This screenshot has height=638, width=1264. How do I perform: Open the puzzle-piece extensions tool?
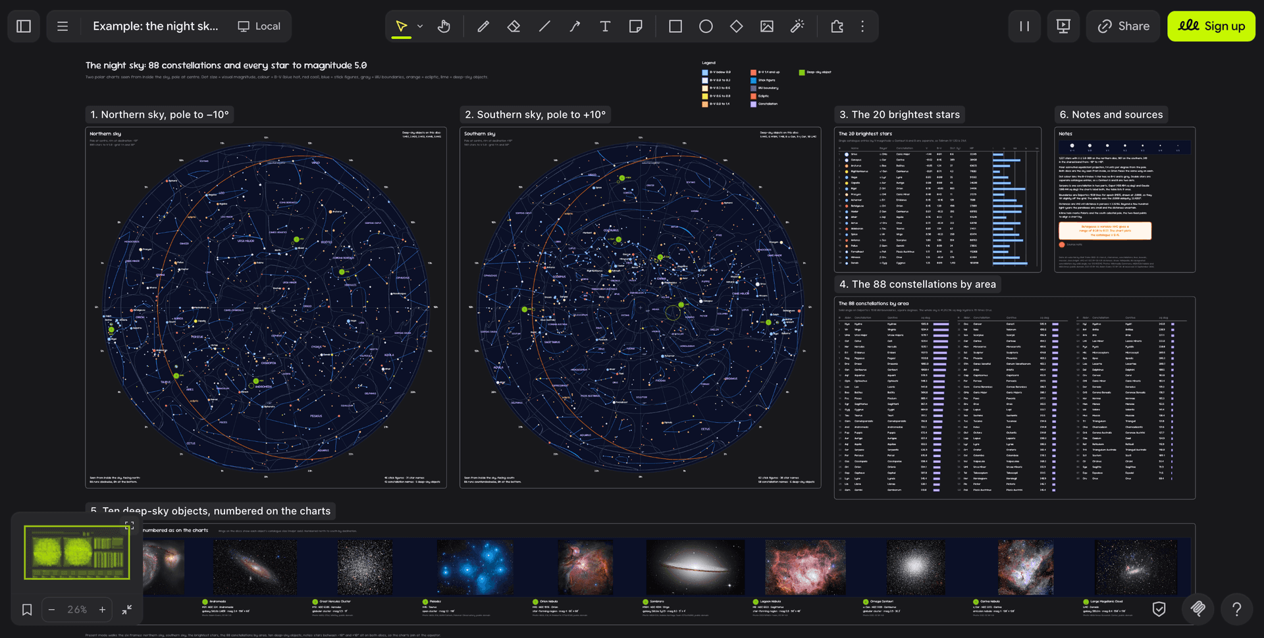(837, 26)
